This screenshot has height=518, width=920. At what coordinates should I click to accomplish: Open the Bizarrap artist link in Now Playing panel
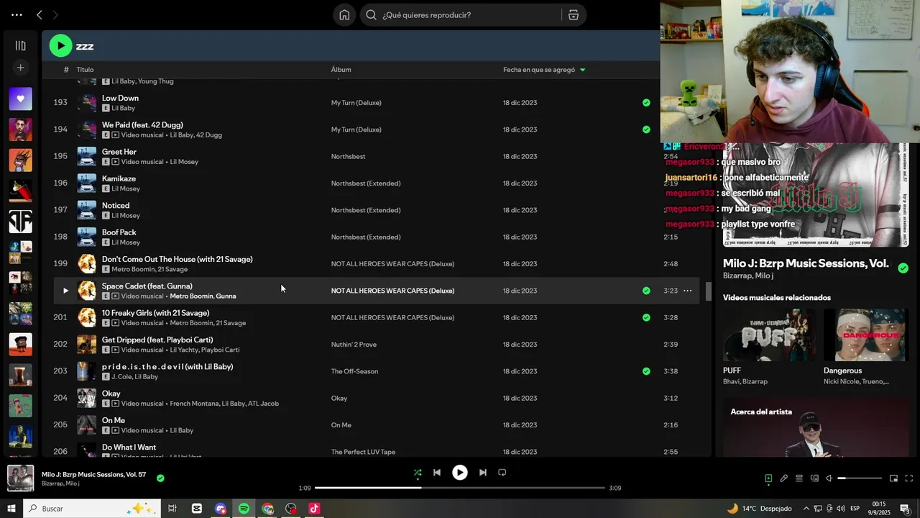[x=737, y=276]
